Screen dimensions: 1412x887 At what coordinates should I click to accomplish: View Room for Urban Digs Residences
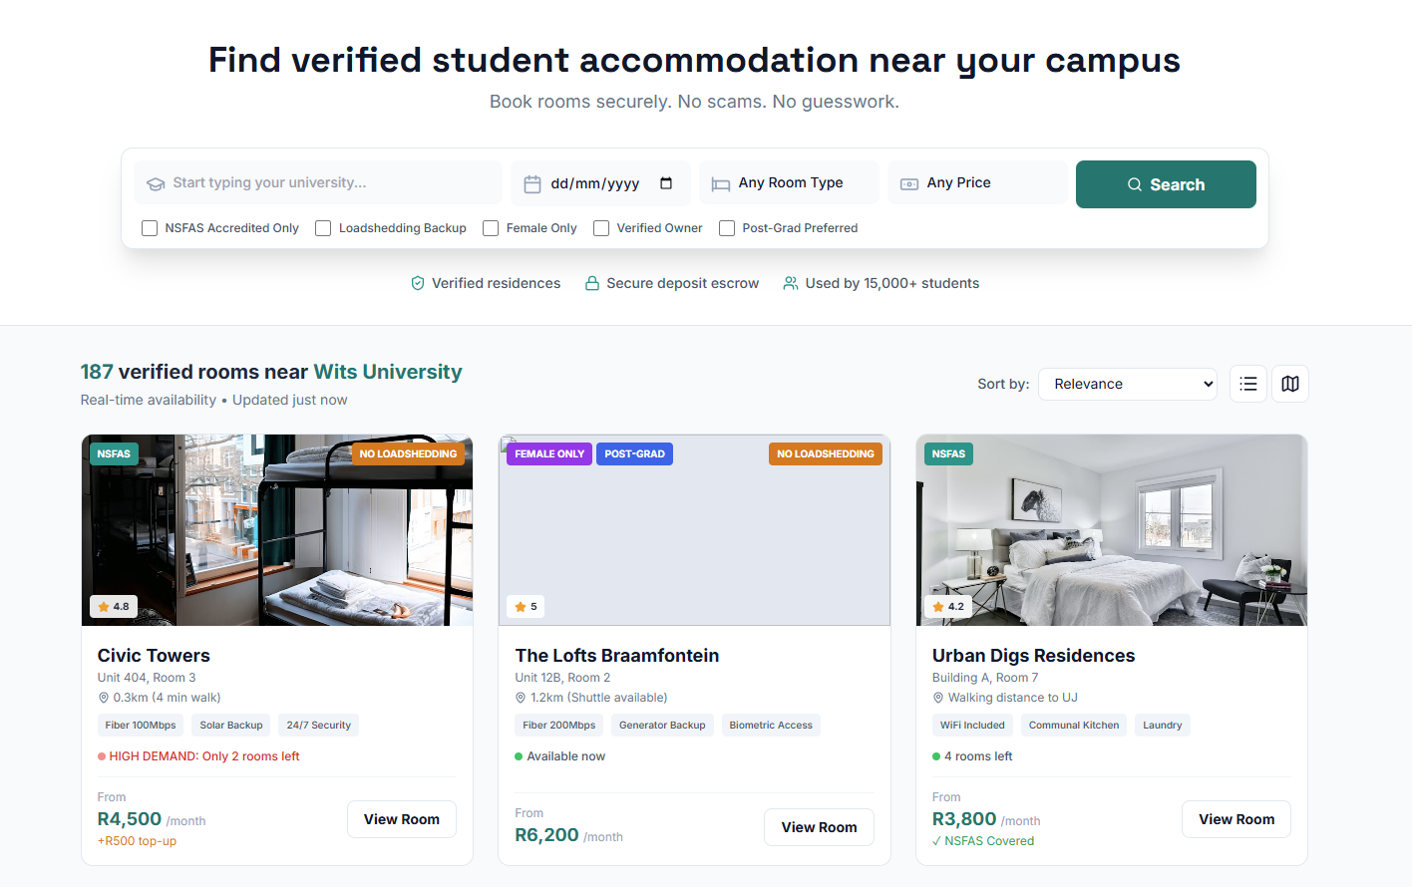(x=1236, y=819)
